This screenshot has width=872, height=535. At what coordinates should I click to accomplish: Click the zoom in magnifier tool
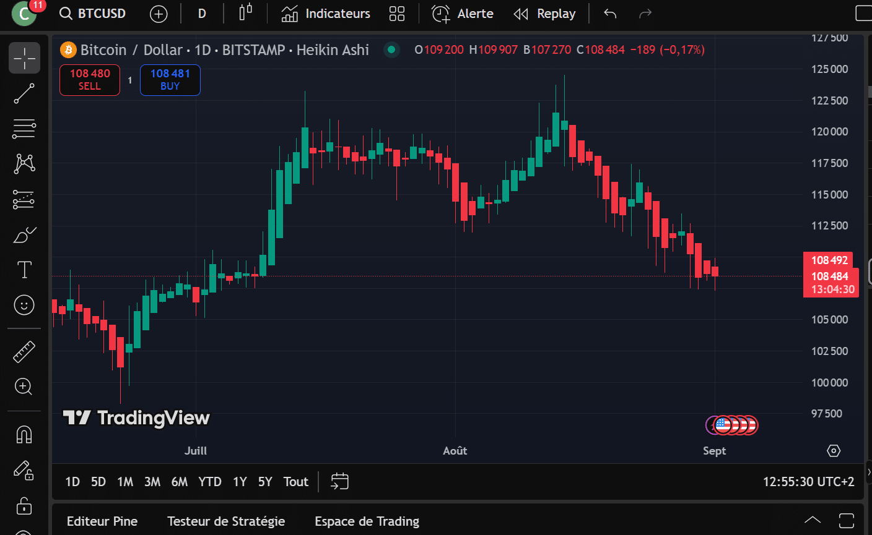[24, 387]
